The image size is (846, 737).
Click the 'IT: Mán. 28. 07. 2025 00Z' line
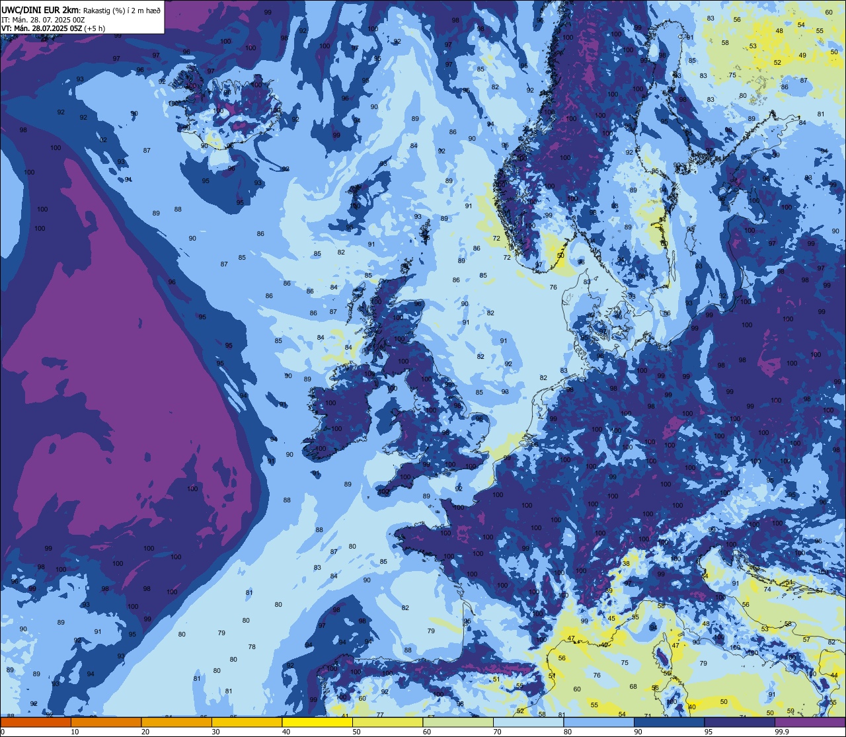[x=43, y=20]
